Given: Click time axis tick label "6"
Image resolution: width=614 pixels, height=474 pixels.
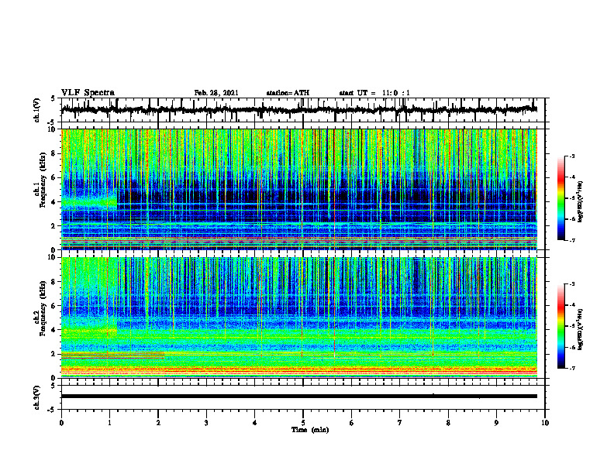Looking at the screenshot, I should coord(352,423).
